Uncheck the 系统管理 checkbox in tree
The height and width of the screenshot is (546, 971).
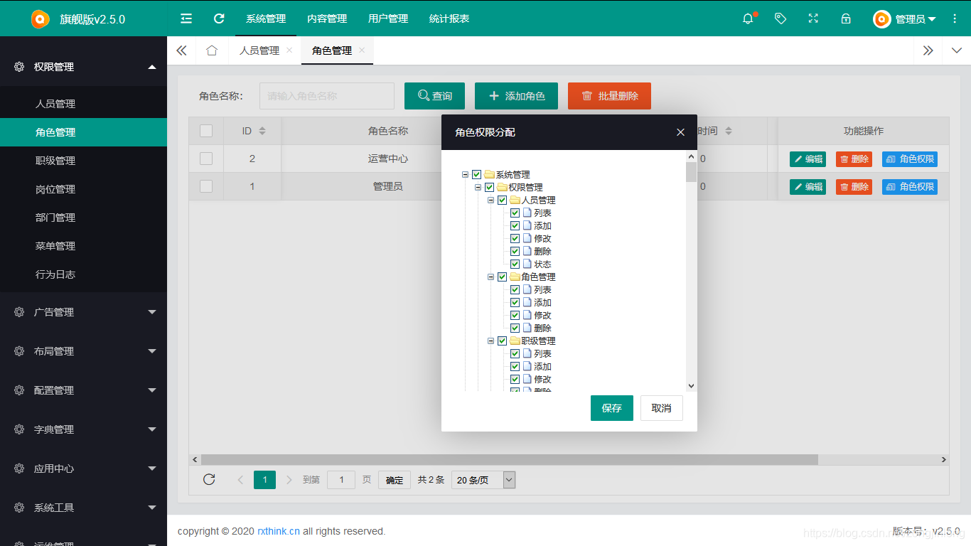476,175
